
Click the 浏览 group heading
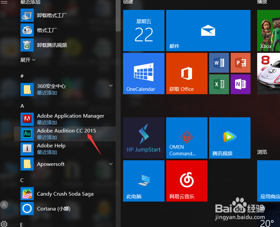(262, 152)
